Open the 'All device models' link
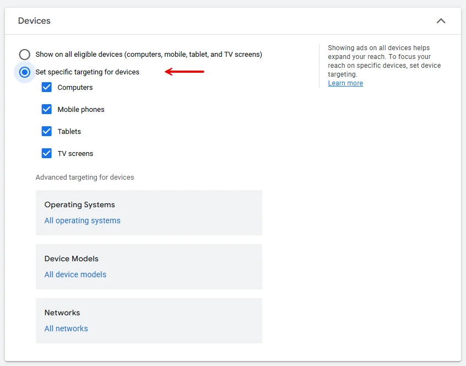The height and width of the screenshot is (366, 466). click(x=75, y=274)
